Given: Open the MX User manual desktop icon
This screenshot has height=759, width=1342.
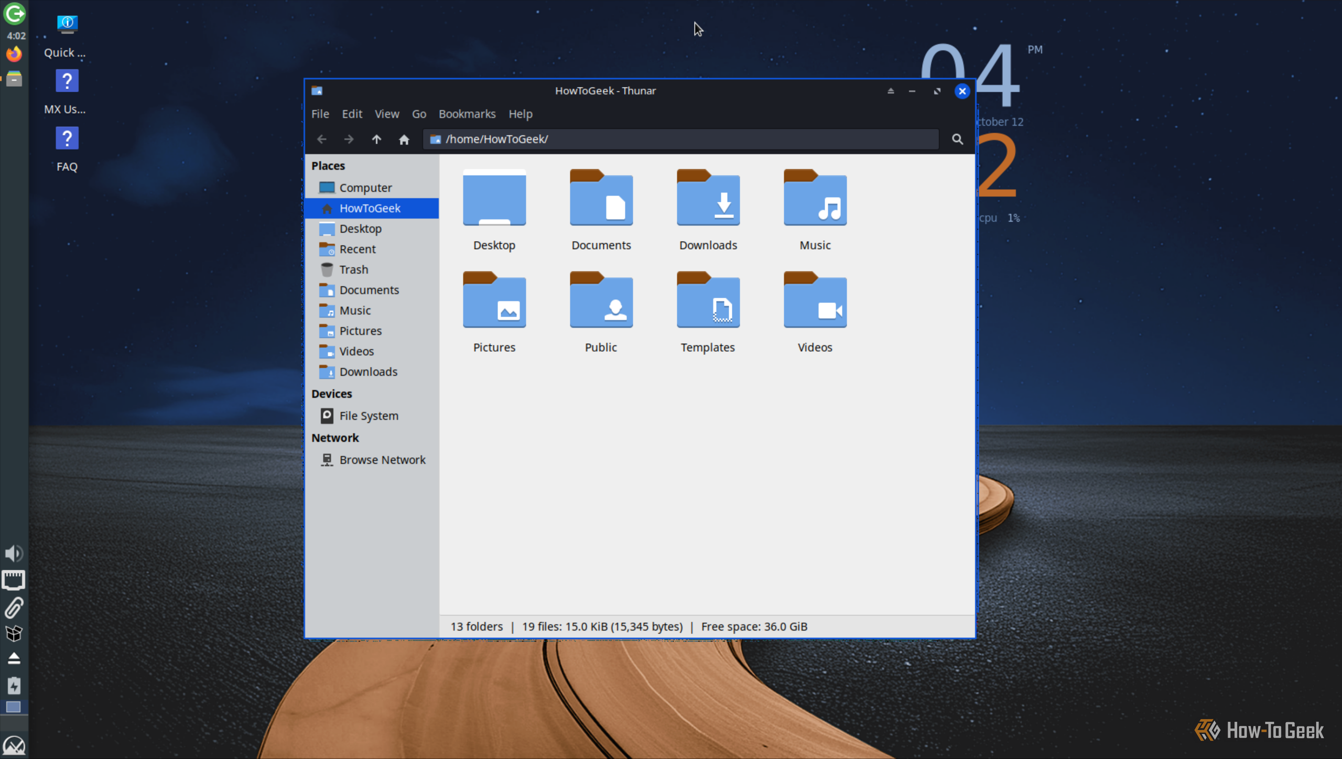Looking at the screenshot, I should [67, 93].
